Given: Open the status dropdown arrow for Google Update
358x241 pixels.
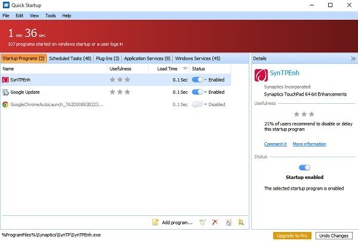Looking at the screenshot, I should click(205, 92).
